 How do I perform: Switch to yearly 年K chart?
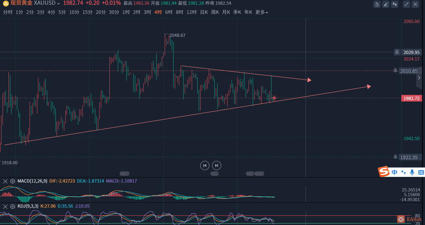(248, 12)
